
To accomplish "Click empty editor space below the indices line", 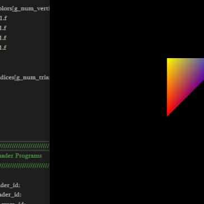I will pyautogui.click(x=25, y=110).
